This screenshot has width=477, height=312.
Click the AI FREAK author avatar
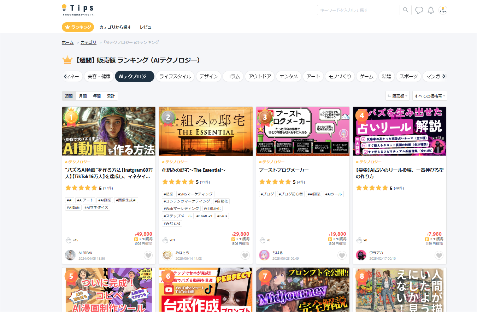point(70,255)
